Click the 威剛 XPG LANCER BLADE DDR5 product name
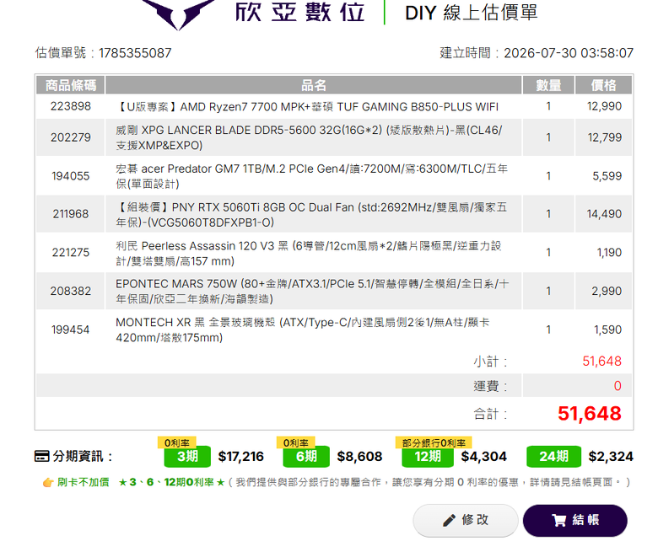 309,138
